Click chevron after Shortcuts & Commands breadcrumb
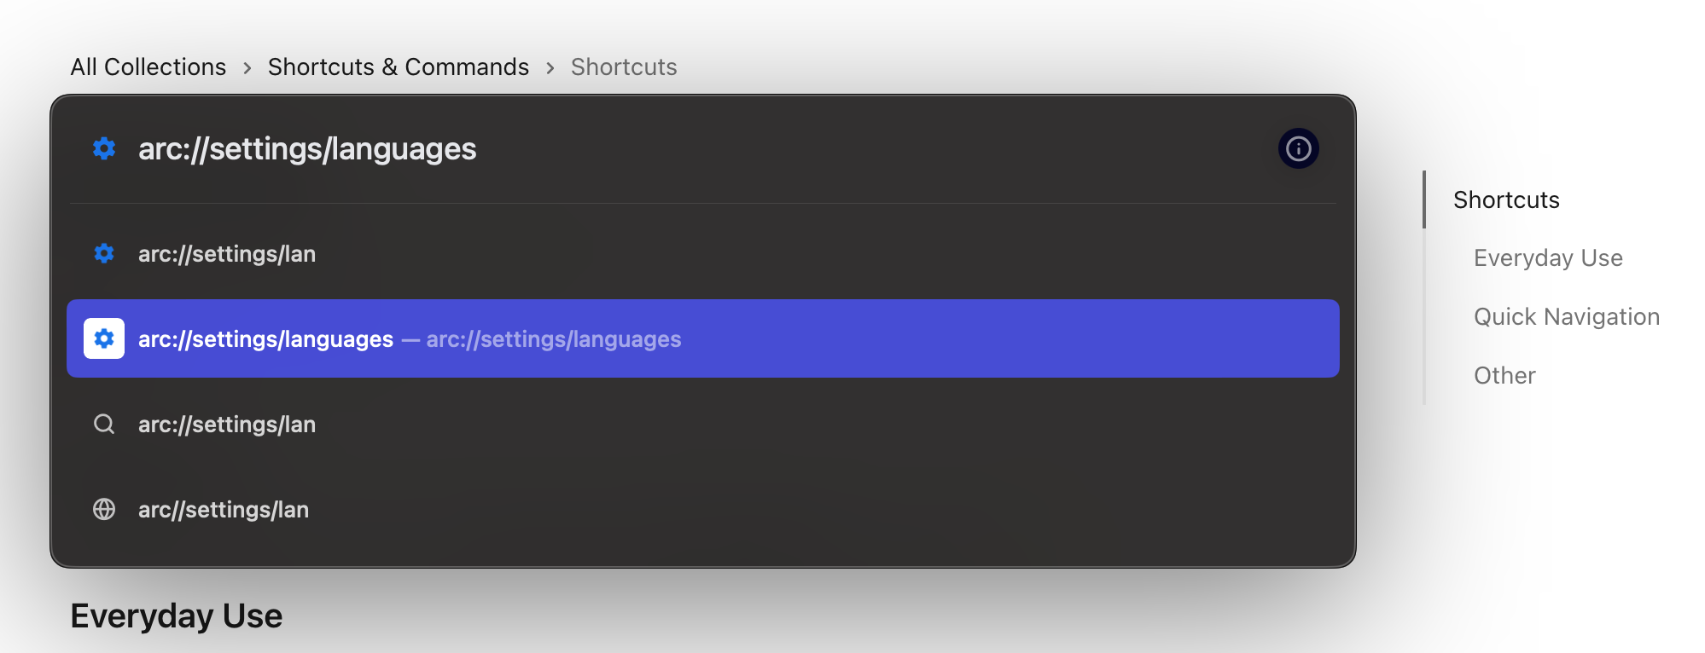The width and height of the screenshot is (1705, 653). (550, 67)
